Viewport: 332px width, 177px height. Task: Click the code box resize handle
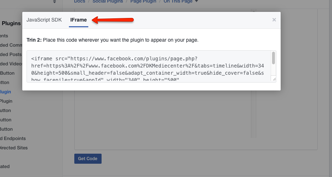click(x=274, y=79)
